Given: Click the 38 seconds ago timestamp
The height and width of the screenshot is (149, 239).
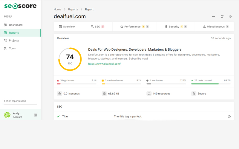Looking at the screenshot, I should pyautogui.click(x=221, y=38).
